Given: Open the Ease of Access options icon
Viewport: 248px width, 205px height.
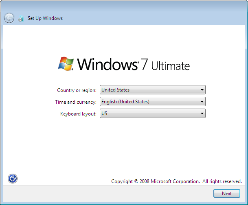Looking at the screenshot, I should [x=13, y=178].
